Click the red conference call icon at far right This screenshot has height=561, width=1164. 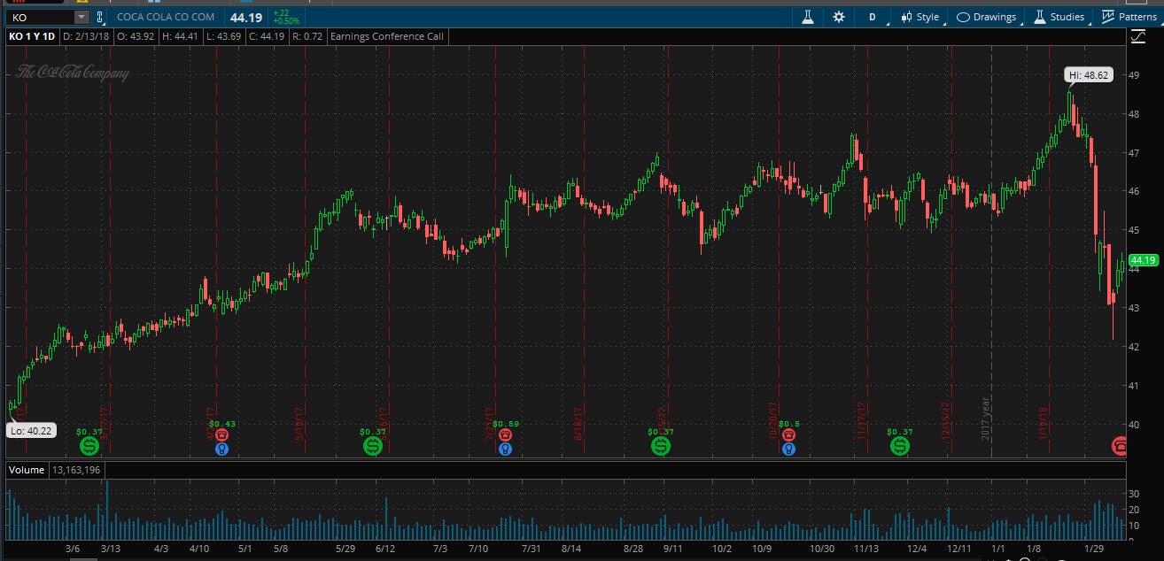click(x=1120, y=446)
